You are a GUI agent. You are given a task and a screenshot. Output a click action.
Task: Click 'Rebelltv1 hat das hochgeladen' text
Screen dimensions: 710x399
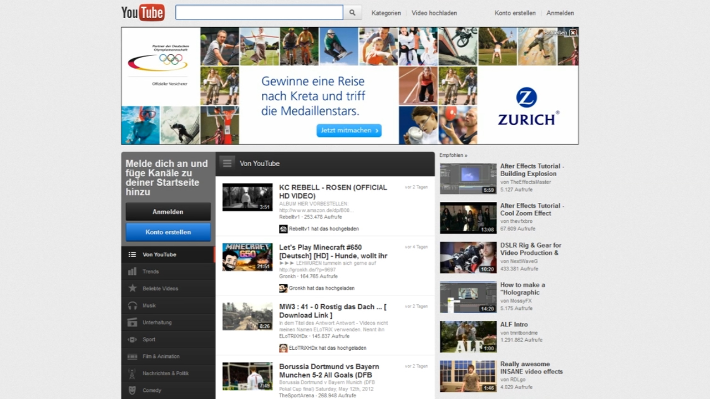(324, 229)
